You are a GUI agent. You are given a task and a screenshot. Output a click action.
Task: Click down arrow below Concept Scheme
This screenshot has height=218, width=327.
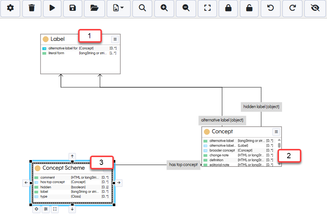[x=72, y=209]
